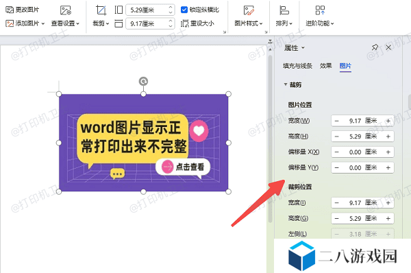Open the picture style dialog launcher
Image resolution: width=411 pixels, height=273 pixels.
pyautogui.click(x=266, y=32)
